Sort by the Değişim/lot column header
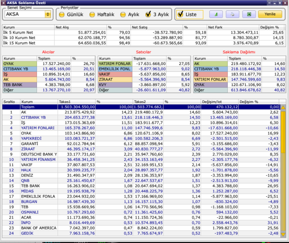Screen dimensions: 289x243 point(220,102)
